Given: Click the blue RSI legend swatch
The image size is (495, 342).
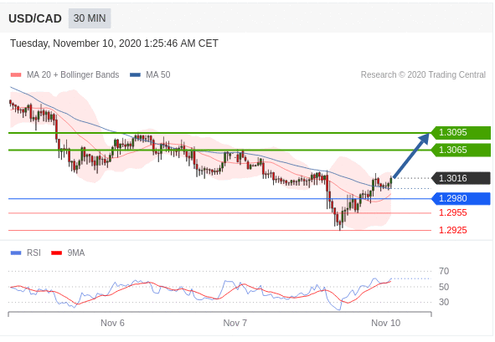Looking at the screenshot, I should [16, 253].
